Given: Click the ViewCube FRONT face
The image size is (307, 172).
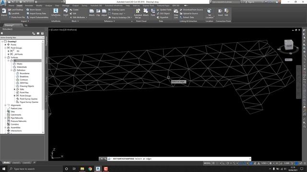Looking at the screenshot, I should click(x=289, y=46).
